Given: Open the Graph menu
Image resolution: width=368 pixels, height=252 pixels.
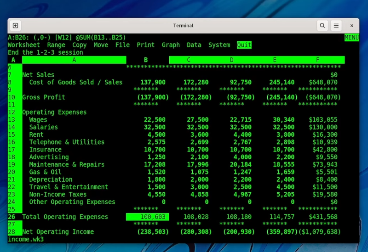Looking at the screenshot, I should (x=171, y=45).
